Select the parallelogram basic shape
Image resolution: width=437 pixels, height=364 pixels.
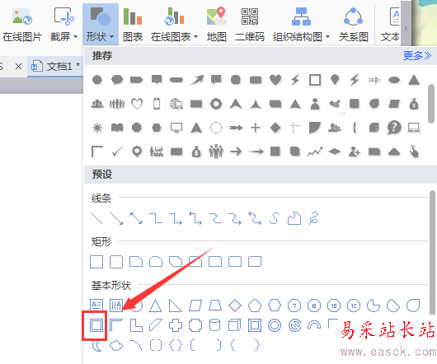[195, 306]
